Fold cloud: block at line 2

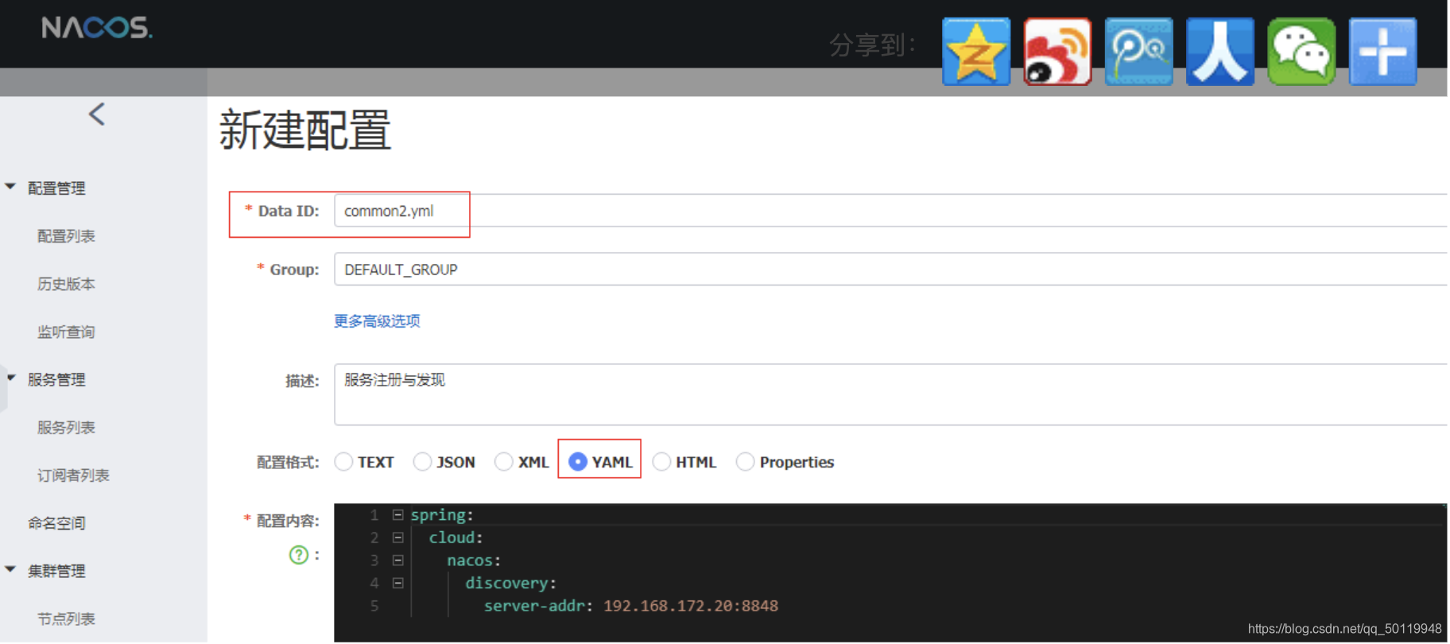tap(398, 537)
